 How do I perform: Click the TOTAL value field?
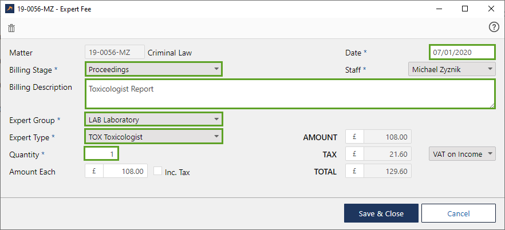click(x=387, y=171)
